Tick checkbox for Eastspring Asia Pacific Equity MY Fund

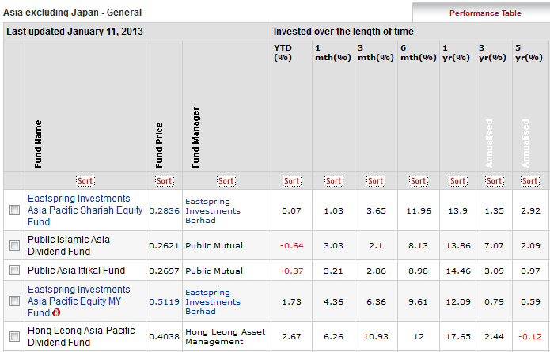click(14, 301)
